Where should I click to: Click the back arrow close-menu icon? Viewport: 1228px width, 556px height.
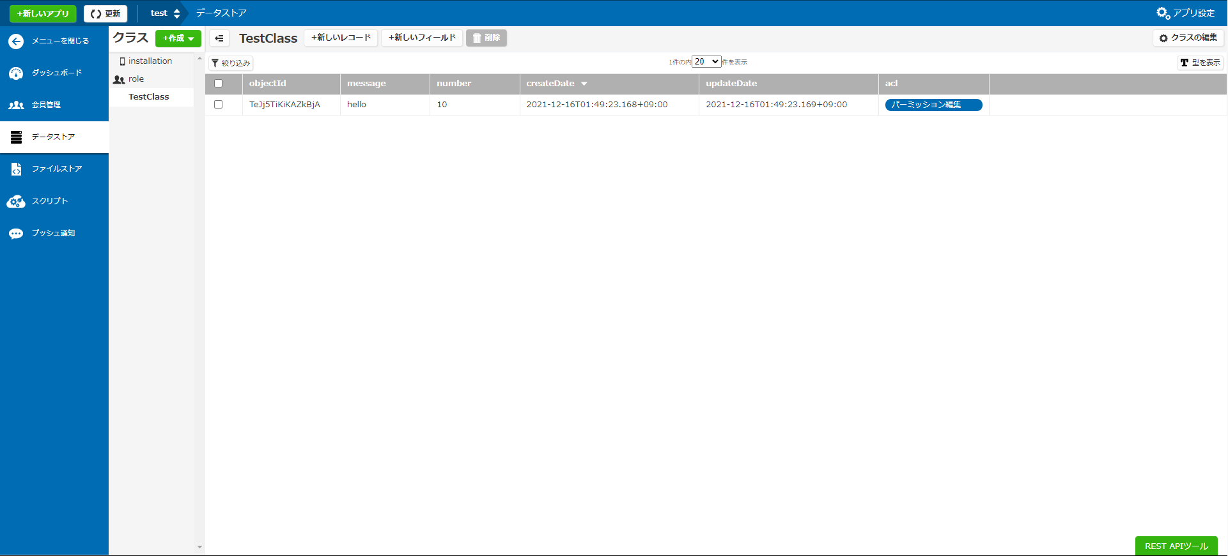click(x=16, y=41)
